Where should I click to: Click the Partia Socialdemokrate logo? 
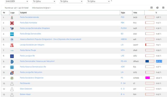(12, 17)
